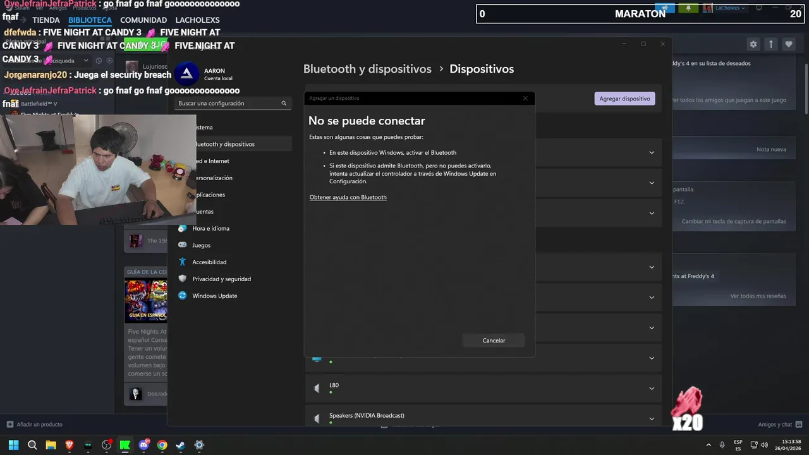Select Speakers (NVIDIA Broadcast) device name

(x=367, y=415)
